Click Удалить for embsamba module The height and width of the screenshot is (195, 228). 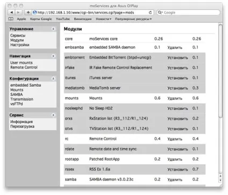coord(175,47)
